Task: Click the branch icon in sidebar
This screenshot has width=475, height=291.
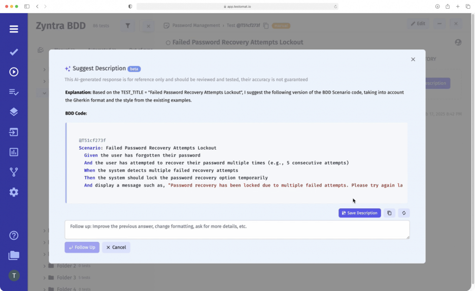Action: click(x=14, y=172)
